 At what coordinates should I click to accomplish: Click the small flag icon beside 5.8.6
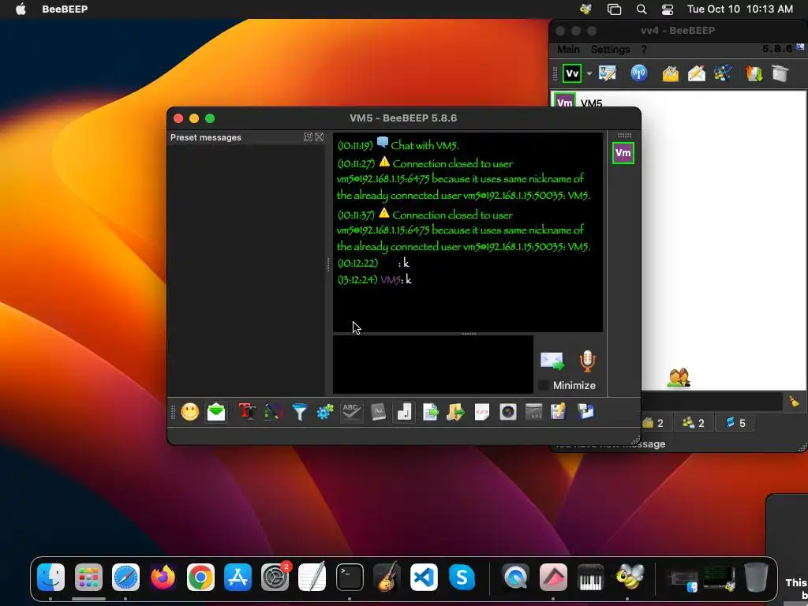(x=800, y=47)
